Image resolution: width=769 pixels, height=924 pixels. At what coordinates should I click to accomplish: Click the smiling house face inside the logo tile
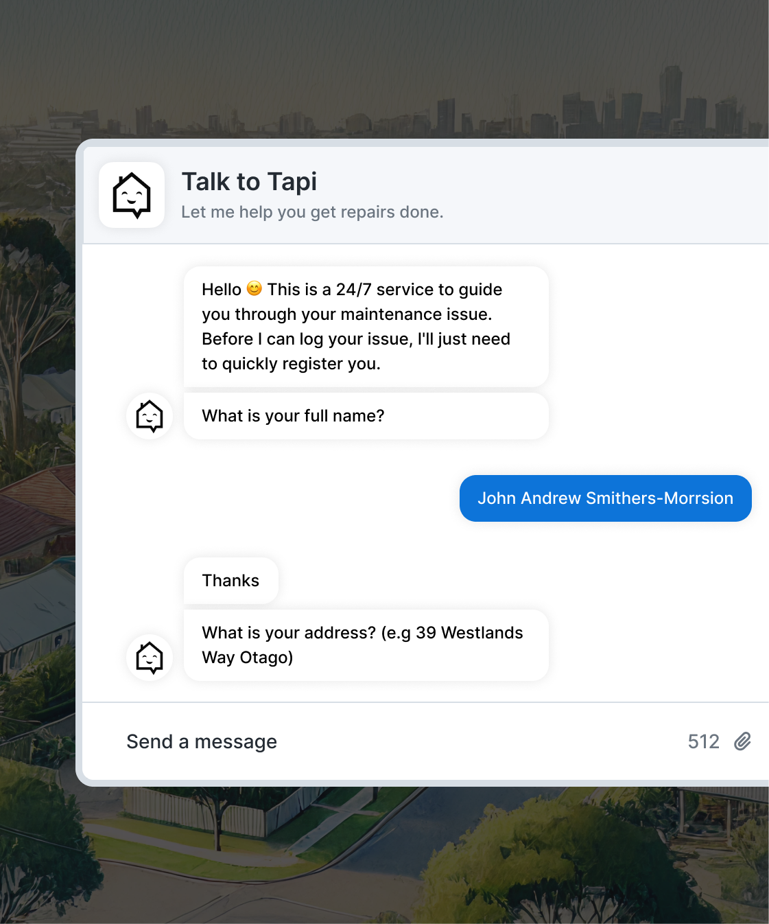(132, 195)
